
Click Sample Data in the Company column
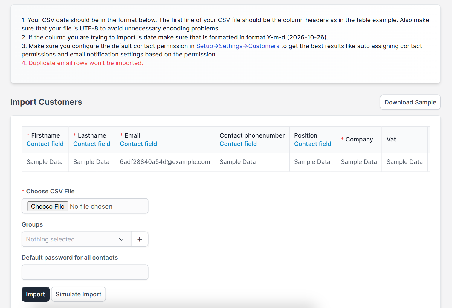(359, 162)
